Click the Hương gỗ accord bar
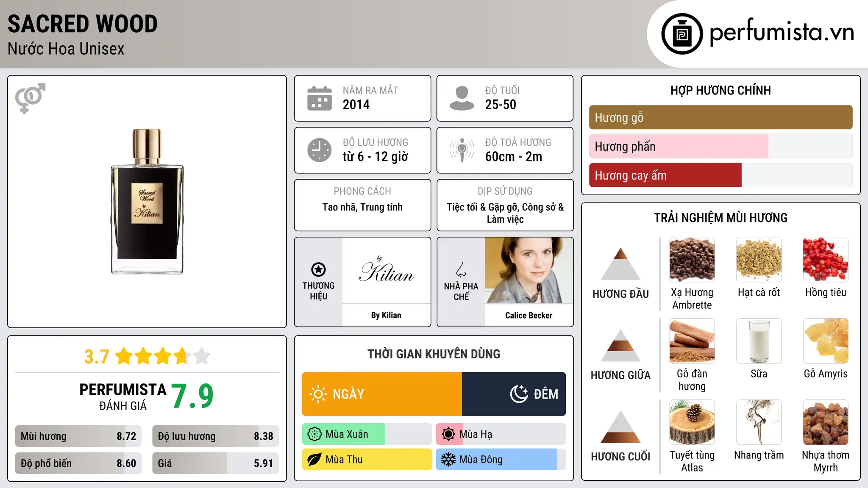Viewport: 868px width, 488px height. point(721,117)
